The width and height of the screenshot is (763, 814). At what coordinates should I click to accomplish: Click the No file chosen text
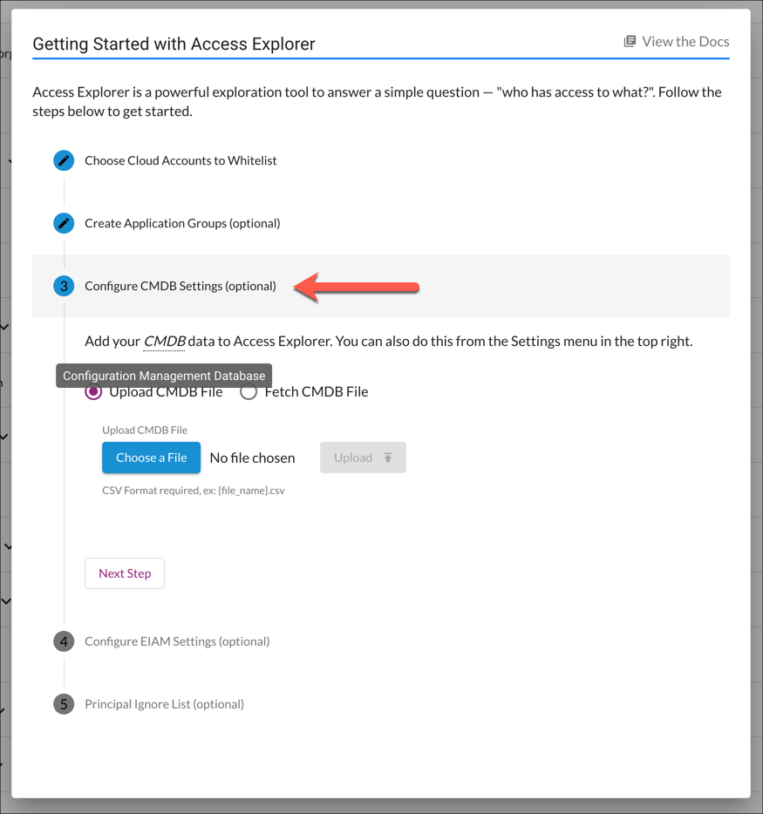[x=252, y=458]
